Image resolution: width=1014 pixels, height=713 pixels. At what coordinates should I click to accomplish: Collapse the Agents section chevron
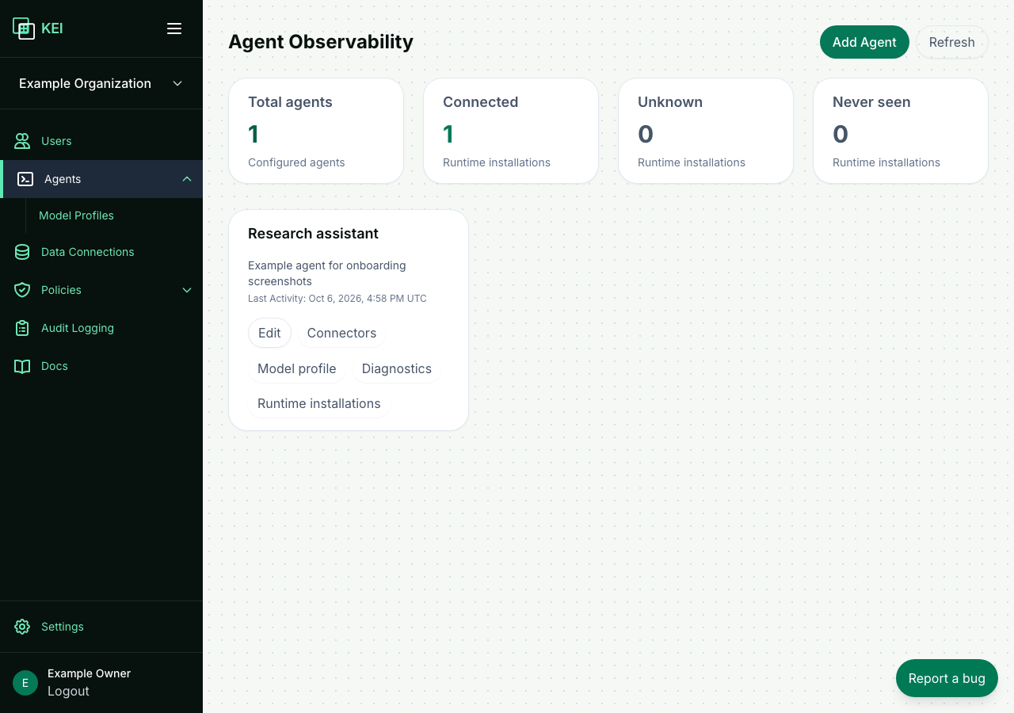click(187, 179)
